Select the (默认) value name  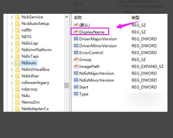point(84,25)
